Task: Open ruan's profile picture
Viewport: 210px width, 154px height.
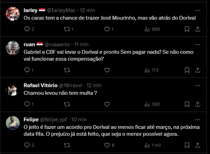Action: 13,48
